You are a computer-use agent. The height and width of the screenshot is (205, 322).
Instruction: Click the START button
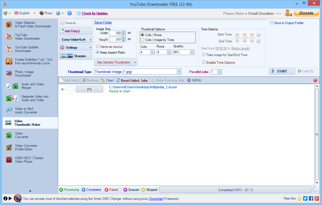[x=282, y=71]
